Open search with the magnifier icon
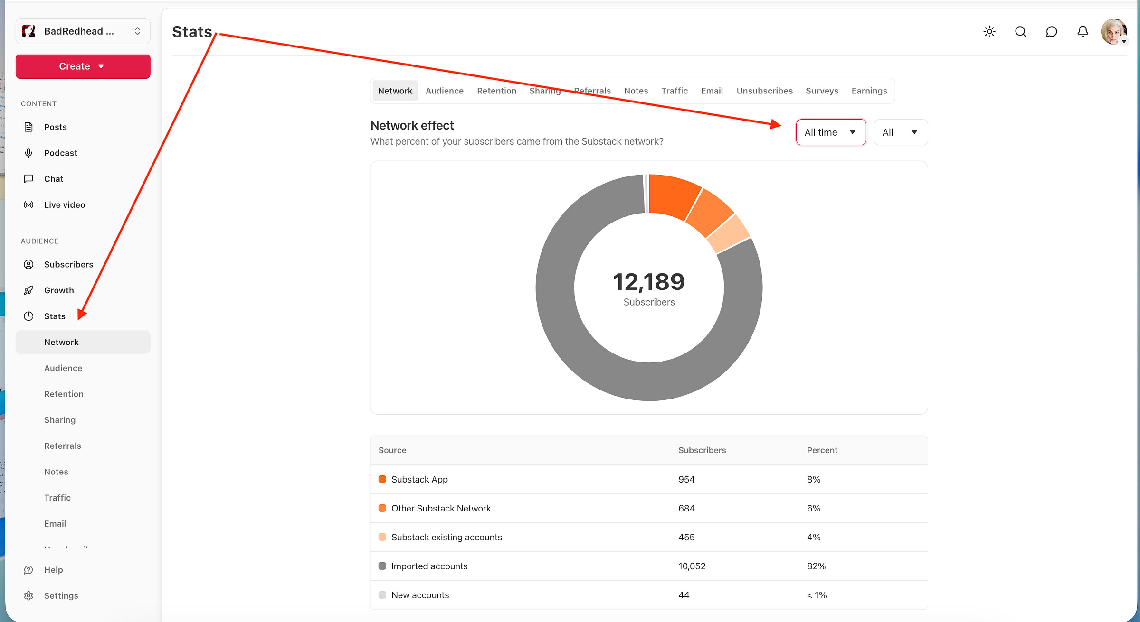Screen dimensions: 1140x622 pos(1020,32)
